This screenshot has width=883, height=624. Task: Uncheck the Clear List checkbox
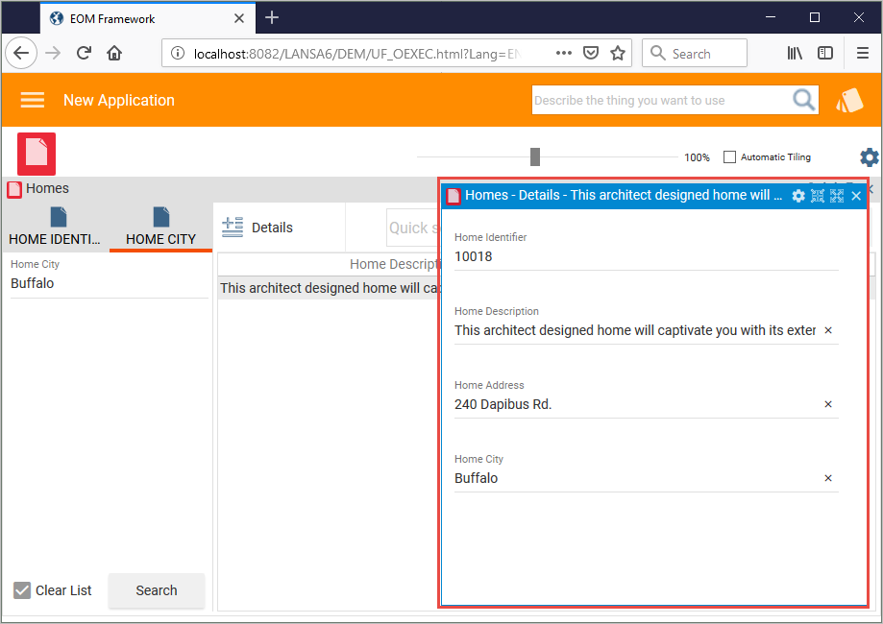coord(22,590)
